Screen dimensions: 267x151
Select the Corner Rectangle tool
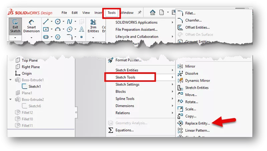coord(46,29)
